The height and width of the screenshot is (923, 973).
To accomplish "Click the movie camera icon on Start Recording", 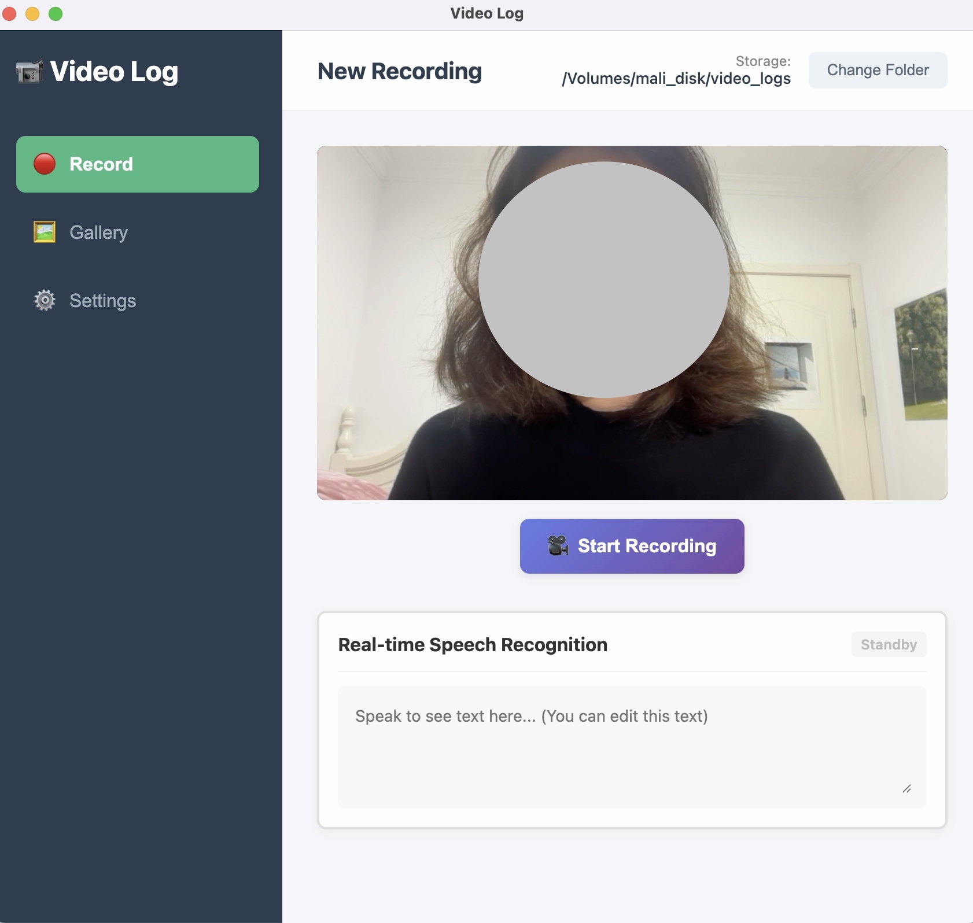I will [x=559, y=545].
